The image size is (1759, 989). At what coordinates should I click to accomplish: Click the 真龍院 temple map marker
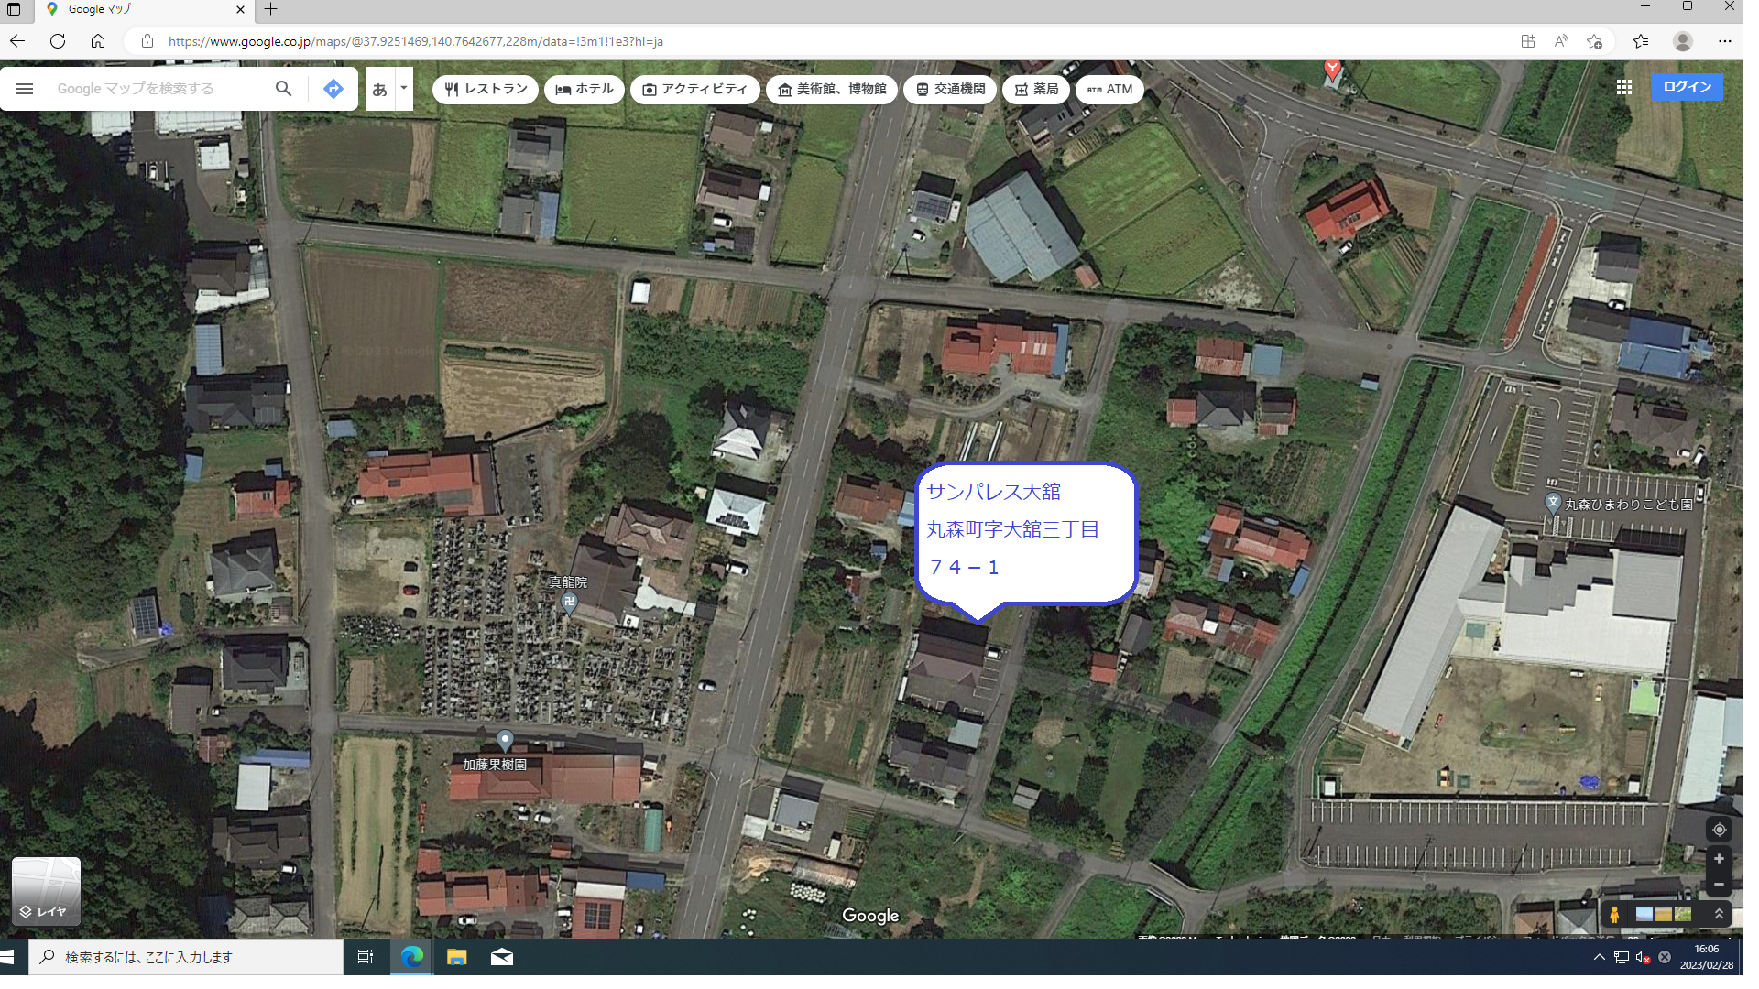tap(568, 602)
